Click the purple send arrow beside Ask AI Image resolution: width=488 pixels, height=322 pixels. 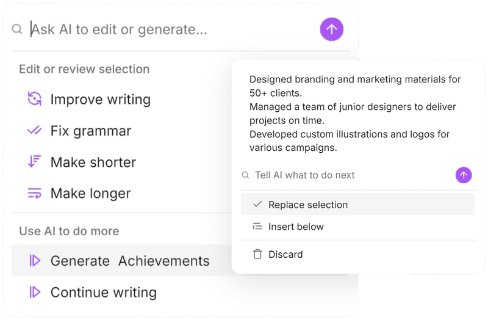[x=332, y=29]
